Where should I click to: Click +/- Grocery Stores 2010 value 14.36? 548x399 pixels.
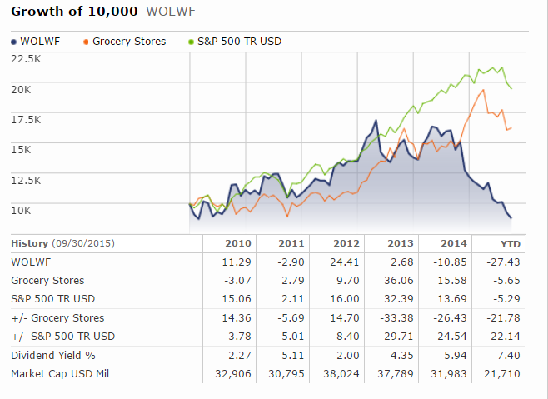(237, 318)
